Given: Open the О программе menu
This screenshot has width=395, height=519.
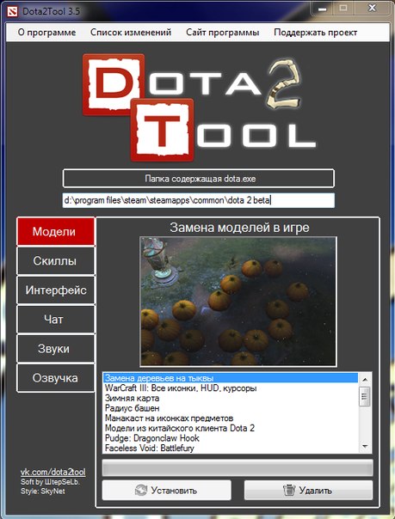Looking at the screenshot, I should 46,33.
